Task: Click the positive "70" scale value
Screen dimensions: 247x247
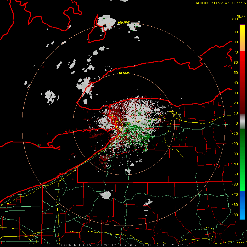Action: 236,52
